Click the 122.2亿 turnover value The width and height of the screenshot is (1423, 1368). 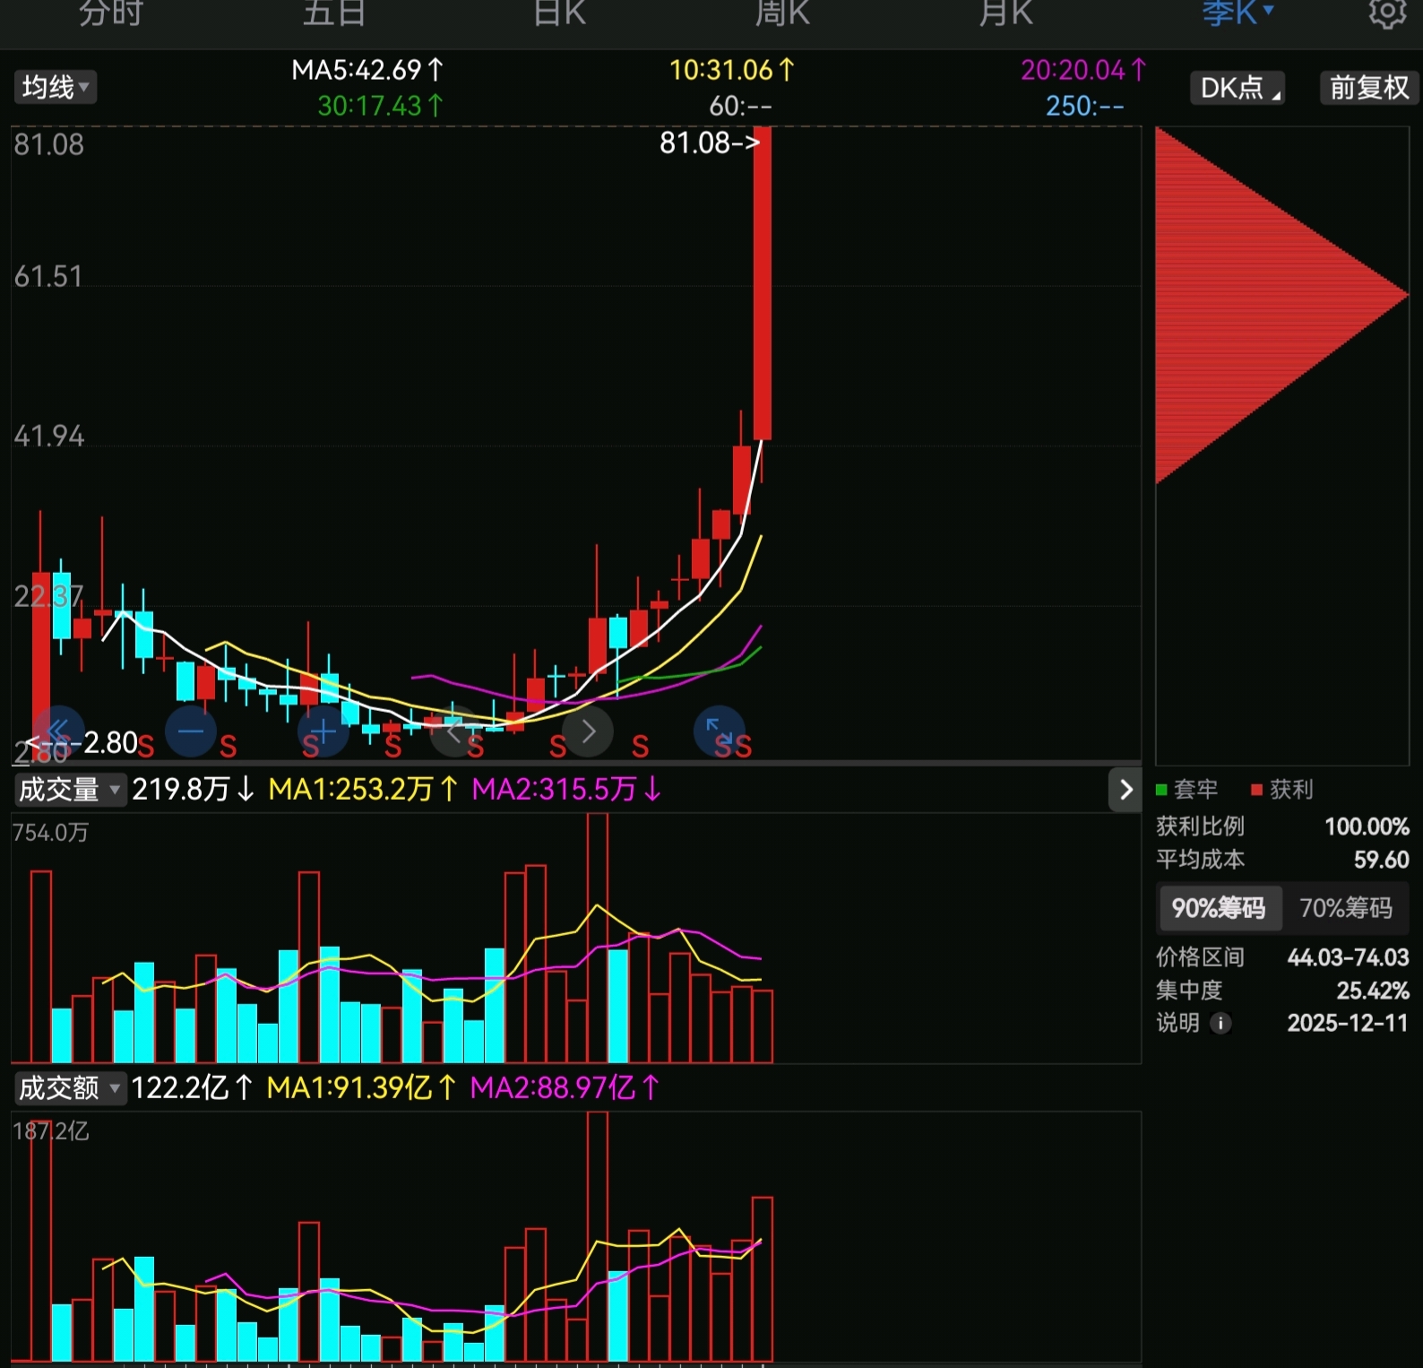[193, 1088]
